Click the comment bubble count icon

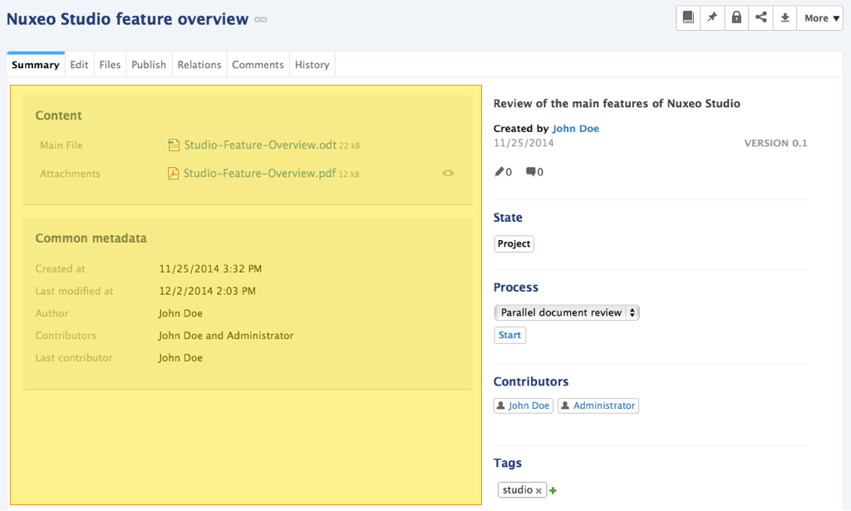tap(531, 171)
